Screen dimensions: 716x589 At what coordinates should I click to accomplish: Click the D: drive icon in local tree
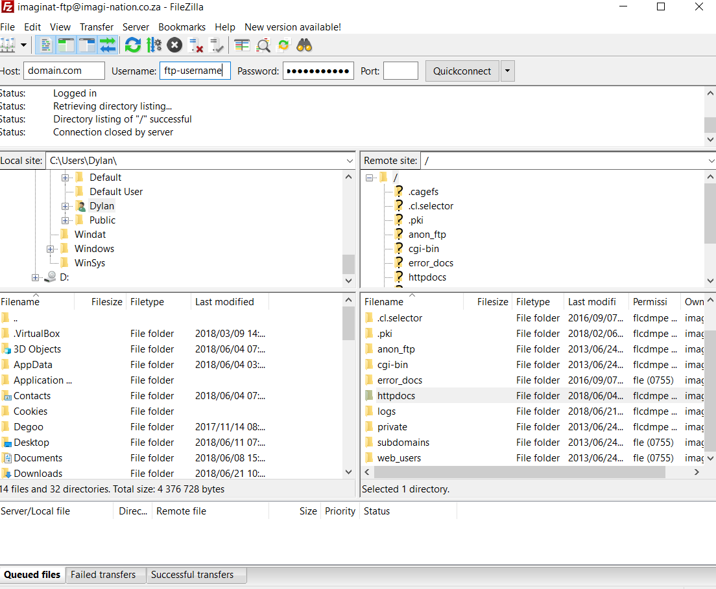(x=51, y=277)
